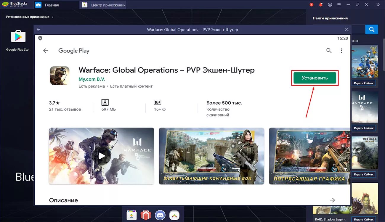Screen dimensions: 385x222
Task: Close the Warface Google Play popup window
Action: 347,30
